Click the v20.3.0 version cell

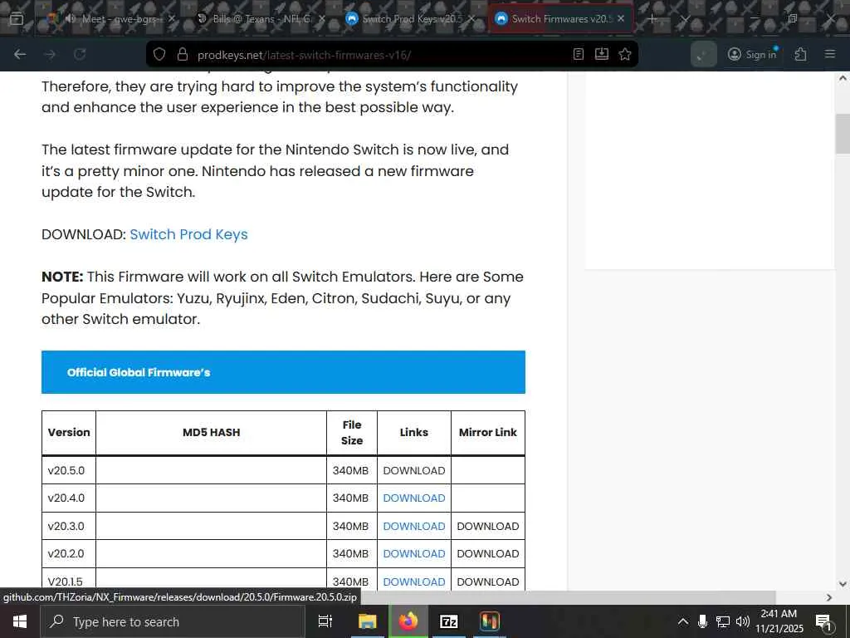69,526
